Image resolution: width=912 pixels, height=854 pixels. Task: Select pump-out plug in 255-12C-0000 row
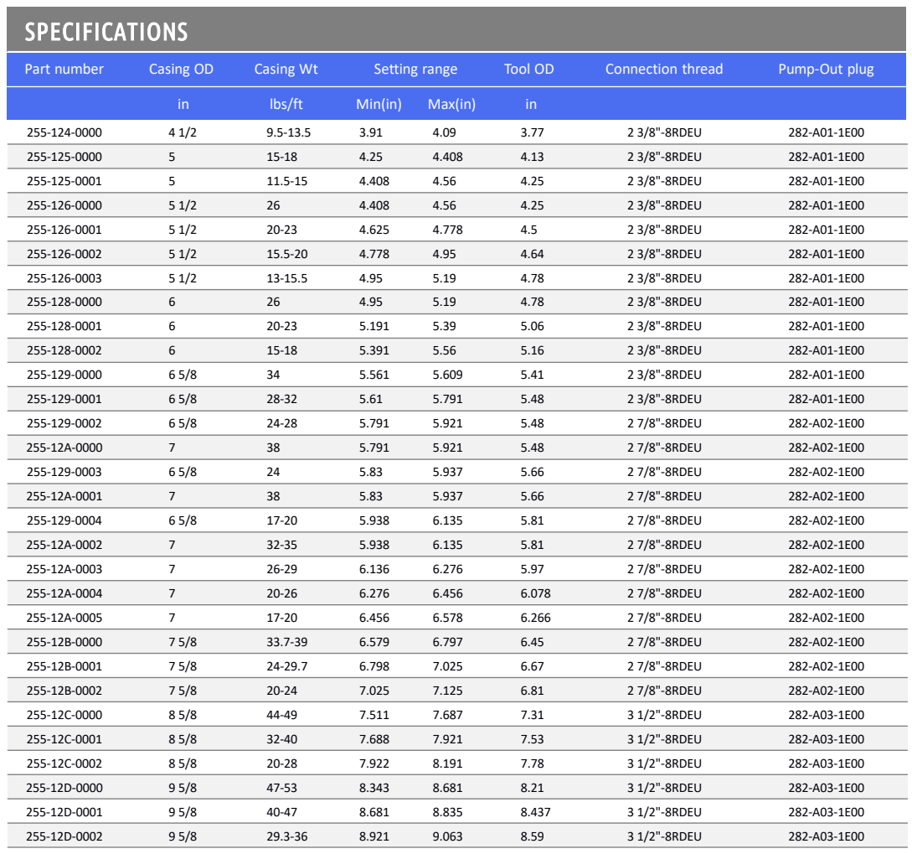826,715
